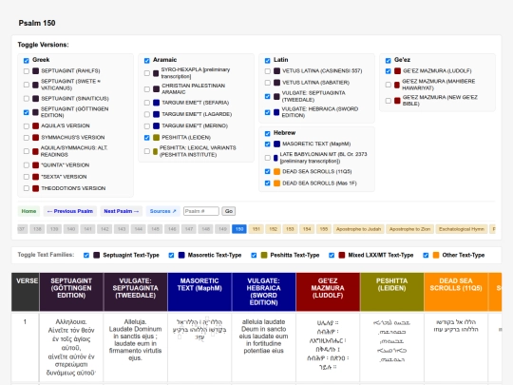The width and height of the screenshot is (513, 385).
Task: Uncheck Vulgate: Hebraica (Sword Edition)
Action: [x=267, y=112]
